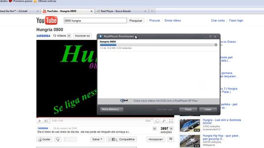Flag the video with the flag icon
Screen dimensions: 264x148
(170, 139)
